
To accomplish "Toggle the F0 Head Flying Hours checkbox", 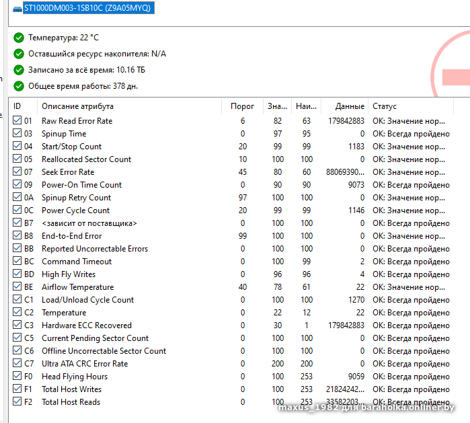I will (x=17, y=376).
